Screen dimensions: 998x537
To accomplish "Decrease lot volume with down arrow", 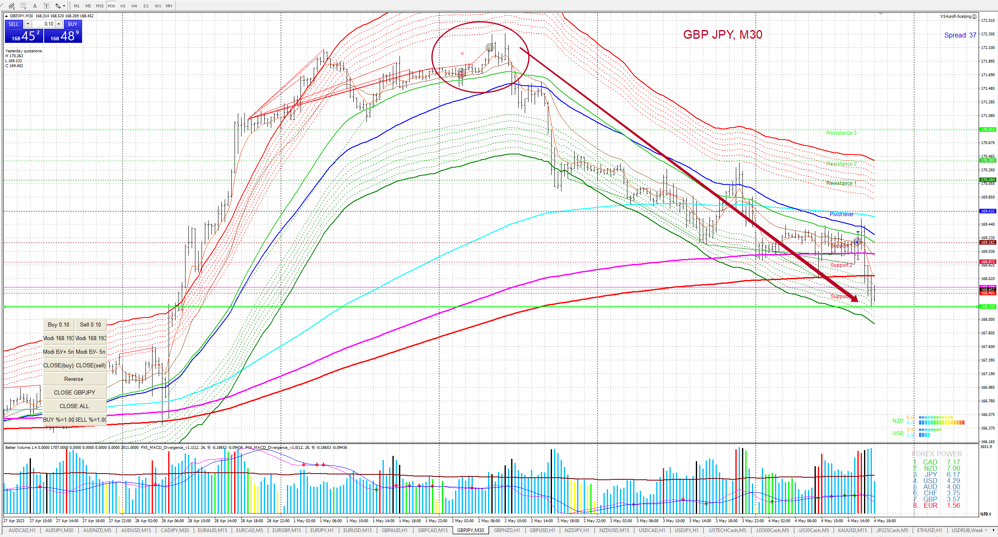I will tap(28, 24).
